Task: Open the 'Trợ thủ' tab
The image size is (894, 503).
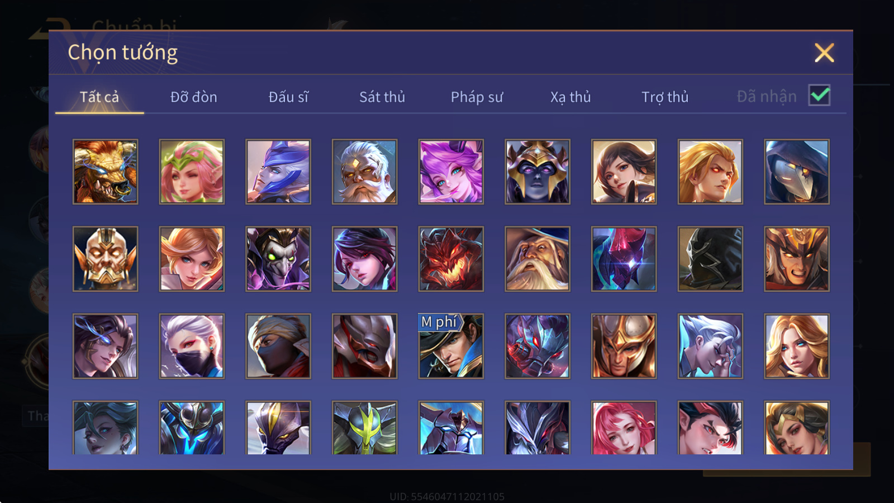Action: 665,97
